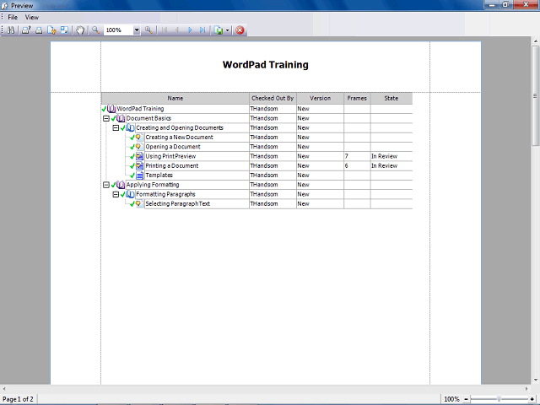Click the Zoom In magnifier icon

(148, 30)
